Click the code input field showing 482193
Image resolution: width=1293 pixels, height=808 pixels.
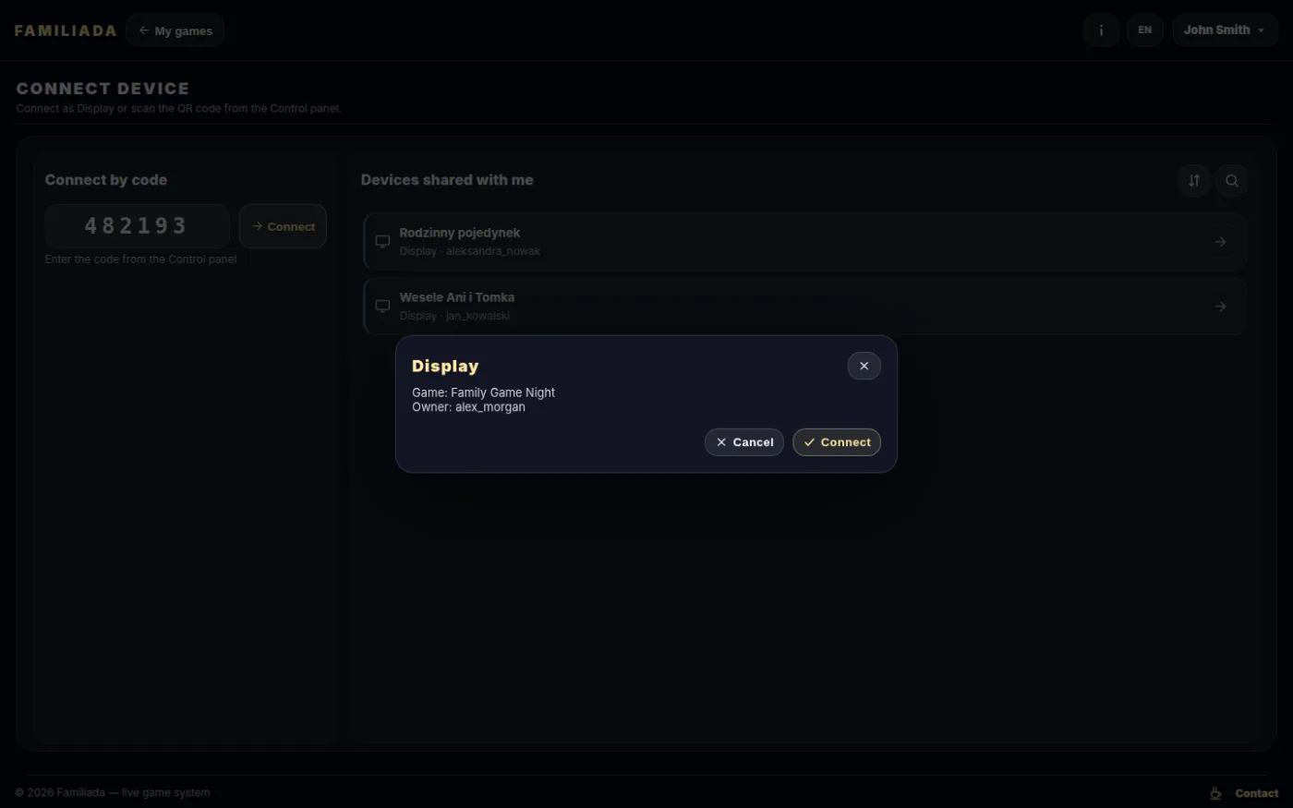137,226
